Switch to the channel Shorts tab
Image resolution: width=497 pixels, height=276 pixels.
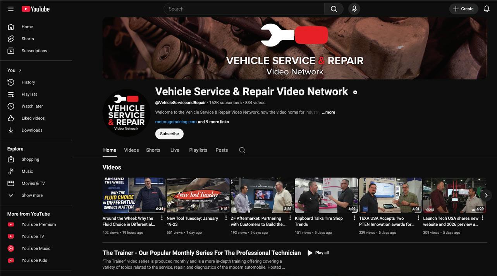point(153,150)
